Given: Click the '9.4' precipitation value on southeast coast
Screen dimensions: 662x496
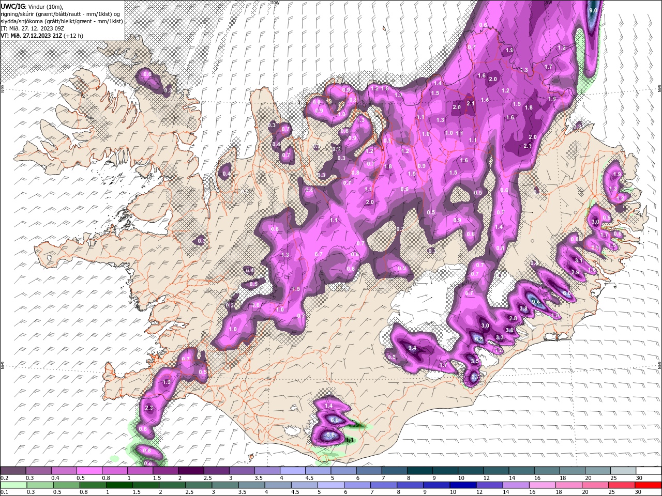Looking at the screenshot, I should pos(536,302).
